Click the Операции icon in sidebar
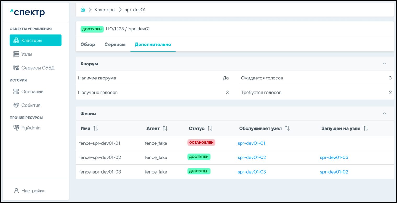This screenshot has height=203, width=397. [16, 92]
